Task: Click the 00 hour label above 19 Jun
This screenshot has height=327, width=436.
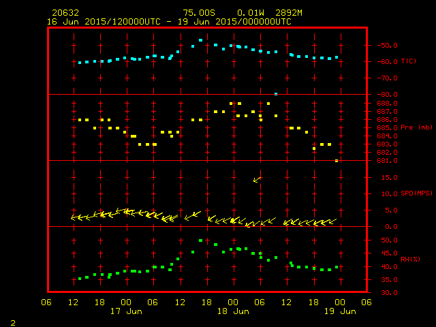Action: pyautogui.click(x=340, y=302)
